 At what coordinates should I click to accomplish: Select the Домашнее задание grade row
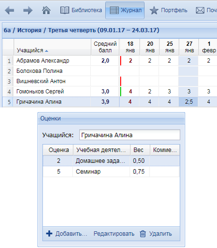(x=111, y=161)
